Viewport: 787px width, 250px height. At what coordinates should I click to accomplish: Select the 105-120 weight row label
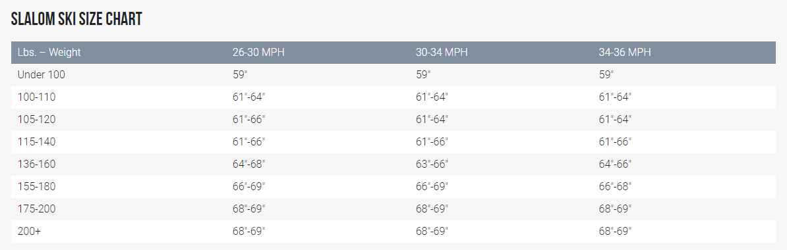tap(37, 120)
